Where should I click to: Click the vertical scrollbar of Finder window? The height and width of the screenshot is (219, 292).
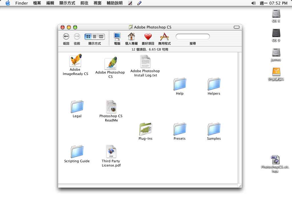(240, 118)
